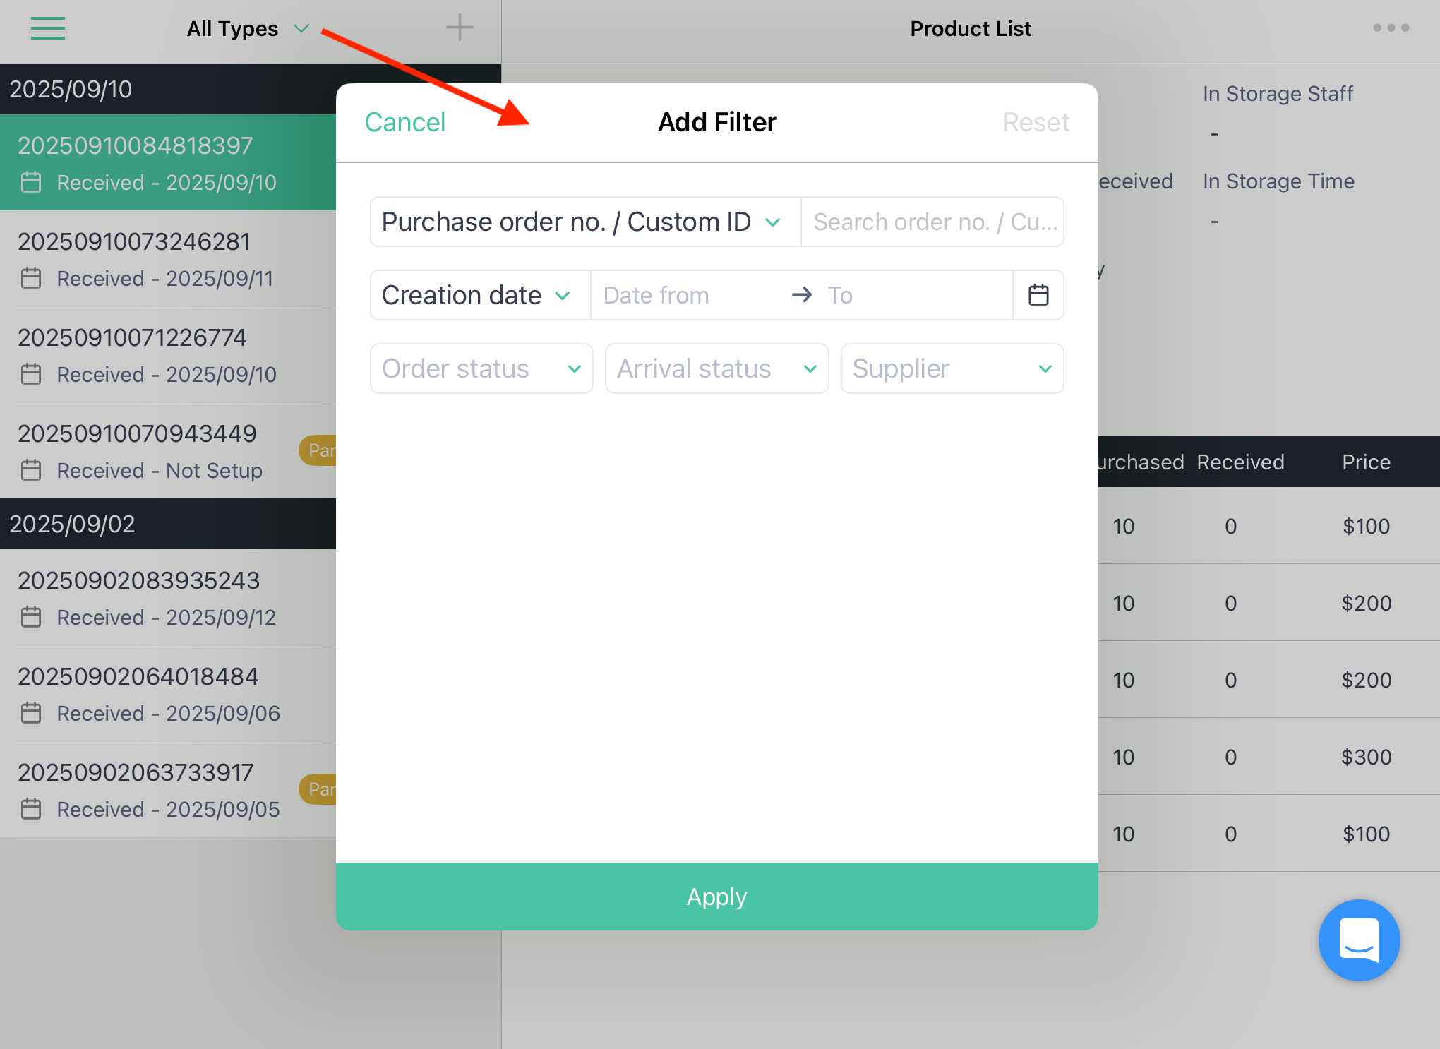
Task: Select order 20250910073246281
Action: [168, 258]
